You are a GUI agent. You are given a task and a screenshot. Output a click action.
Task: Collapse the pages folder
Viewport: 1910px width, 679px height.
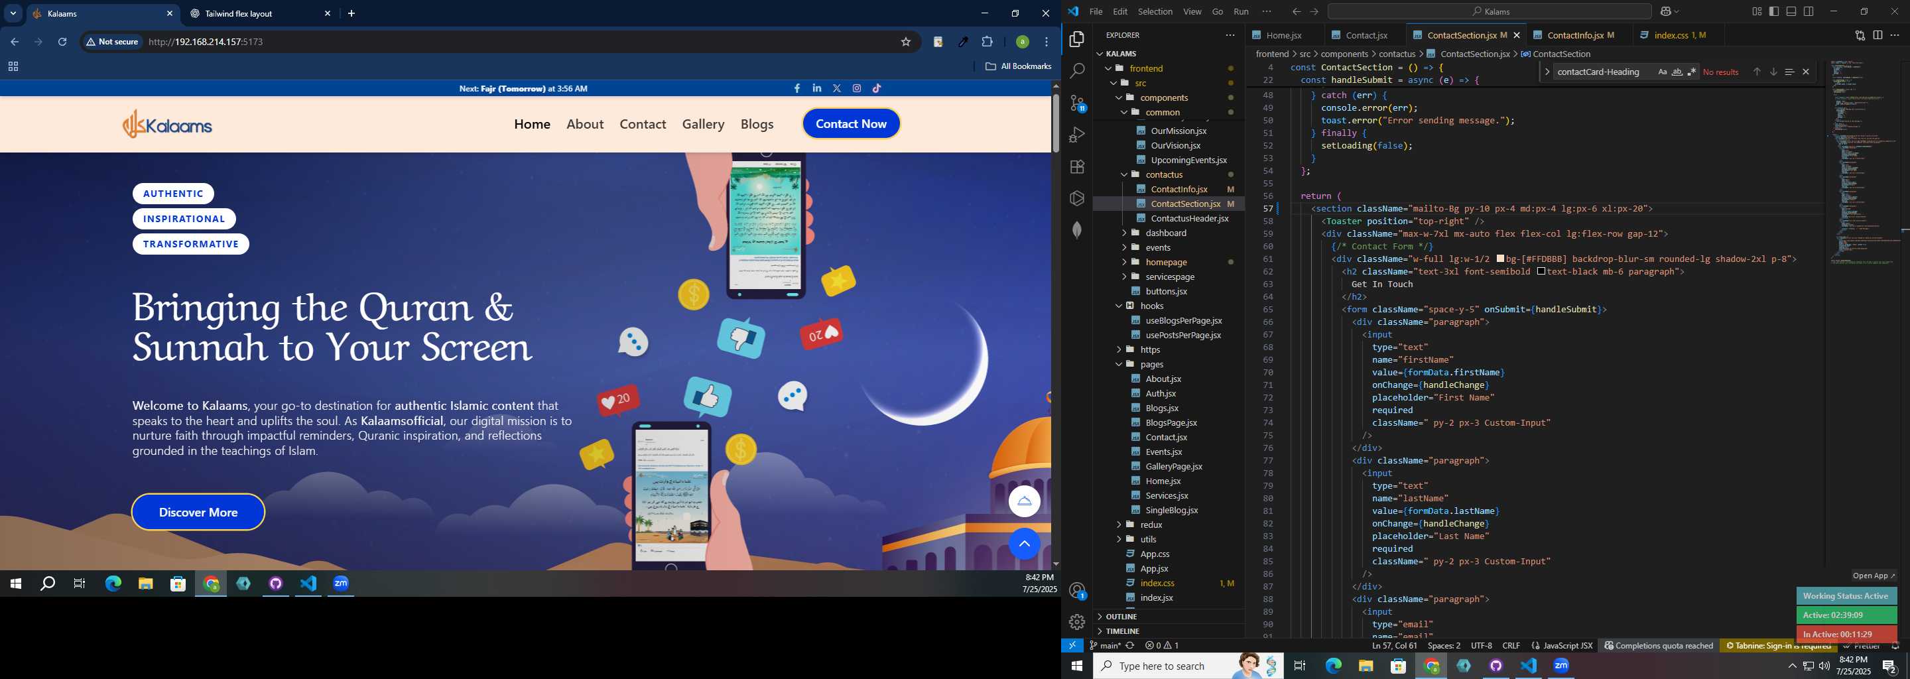pos(1119,364)
